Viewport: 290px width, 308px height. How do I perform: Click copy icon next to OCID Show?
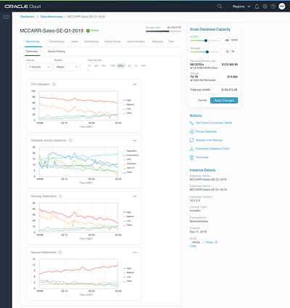216,242
